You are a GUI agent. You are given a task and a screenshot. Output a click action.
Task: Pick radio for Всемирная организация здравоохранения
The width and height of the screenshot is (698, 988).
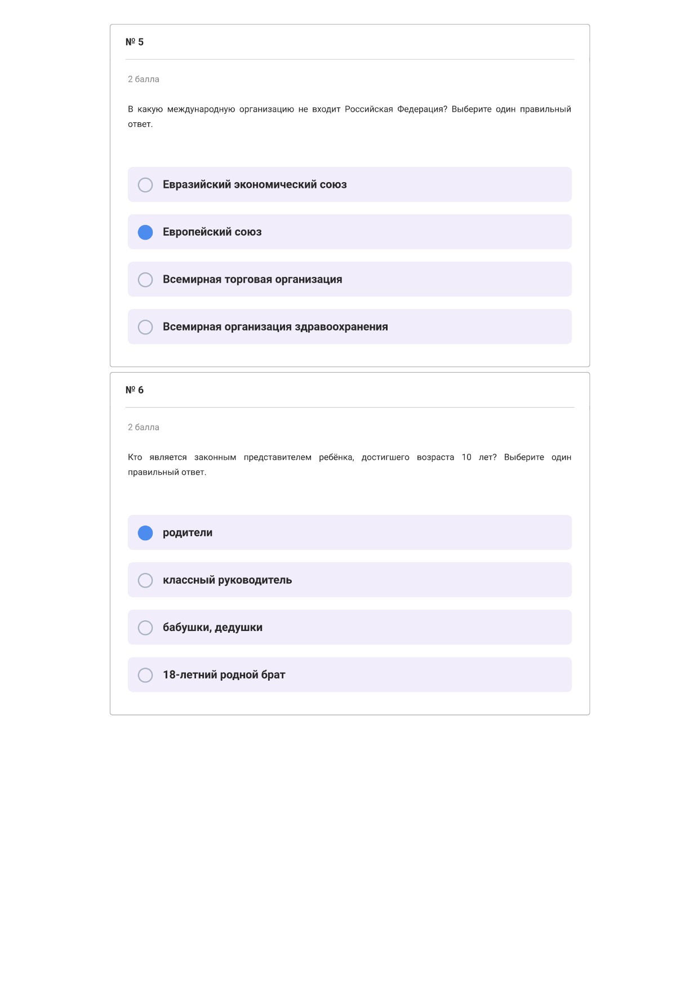pyautogui.click(x=145, y=327)
